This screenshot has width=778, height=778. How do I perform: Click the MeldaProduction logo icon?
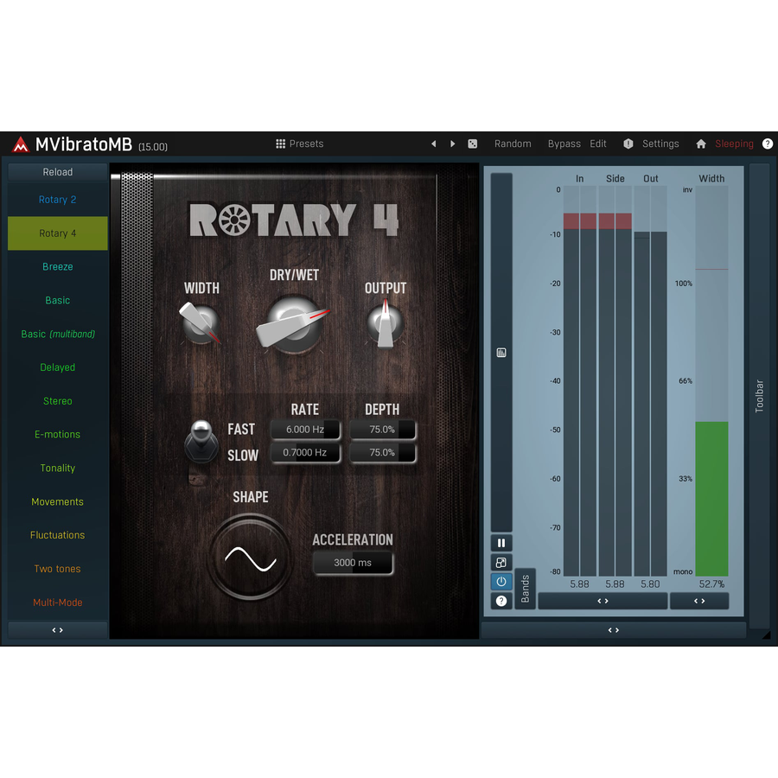pyautogui.click(x=21, y=144)
